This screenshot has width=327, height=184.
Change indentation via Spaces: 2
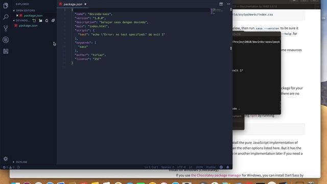[x=168, y=167]
